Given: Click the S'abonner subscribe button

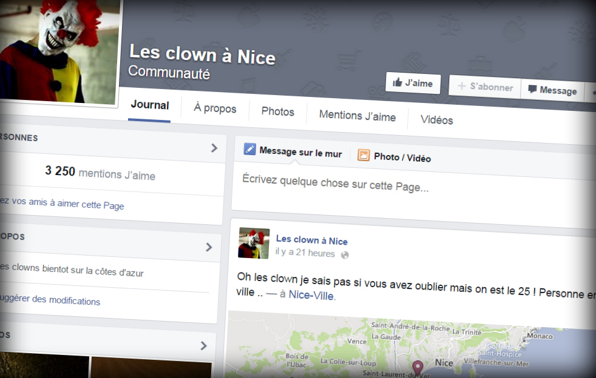Looking at the screenshot, I should pos(484,87).
